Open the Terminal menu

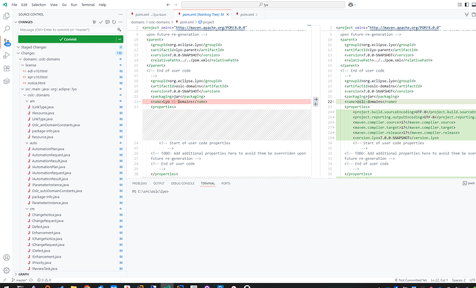[88, 5]
